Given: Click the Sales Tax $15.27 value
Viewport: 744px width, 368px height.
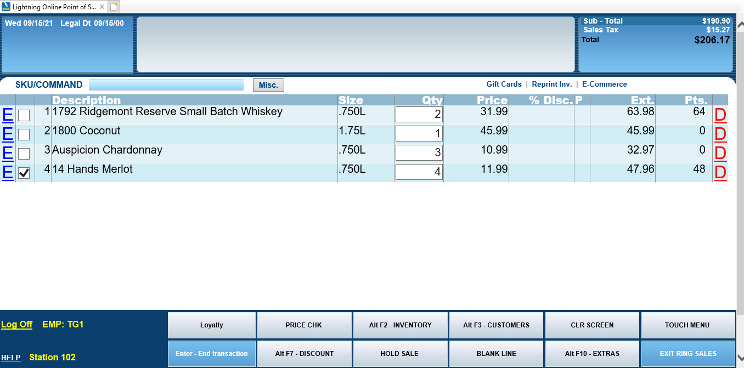Looking at the screenshot, I should (718, 30).
